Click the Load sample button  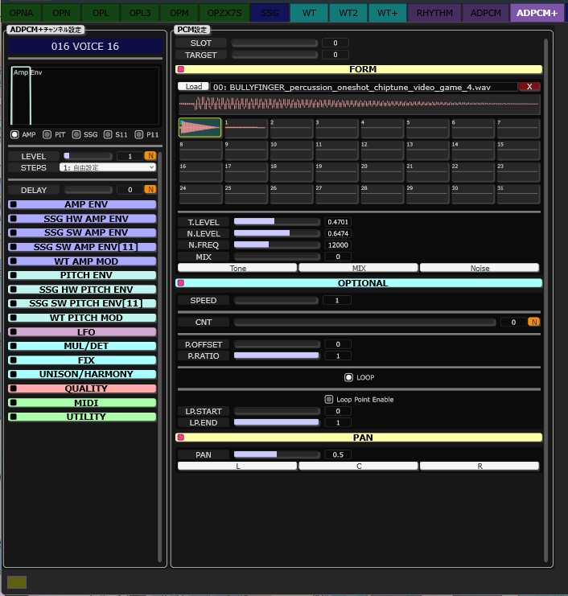tap(194, 87)
